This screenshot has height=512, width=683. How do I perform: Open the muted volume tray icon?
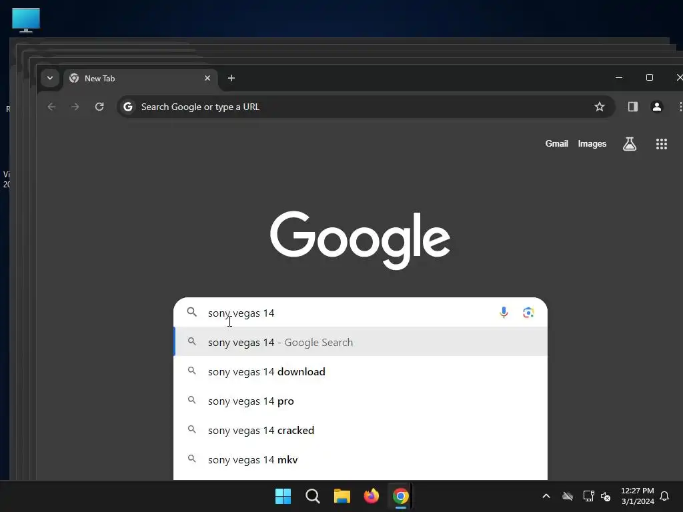[606, 496]
